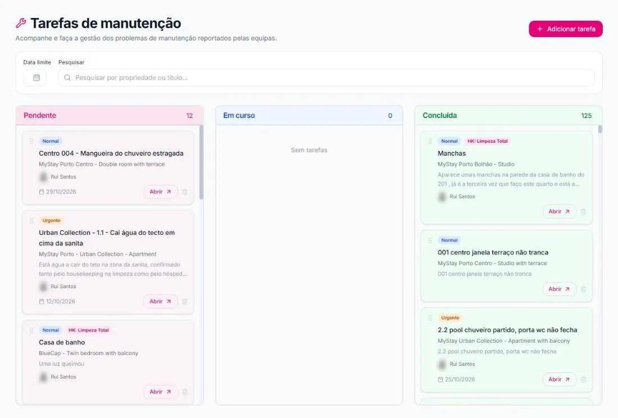
Task: Click the Pendente column scrollbar
Action: 201,162
